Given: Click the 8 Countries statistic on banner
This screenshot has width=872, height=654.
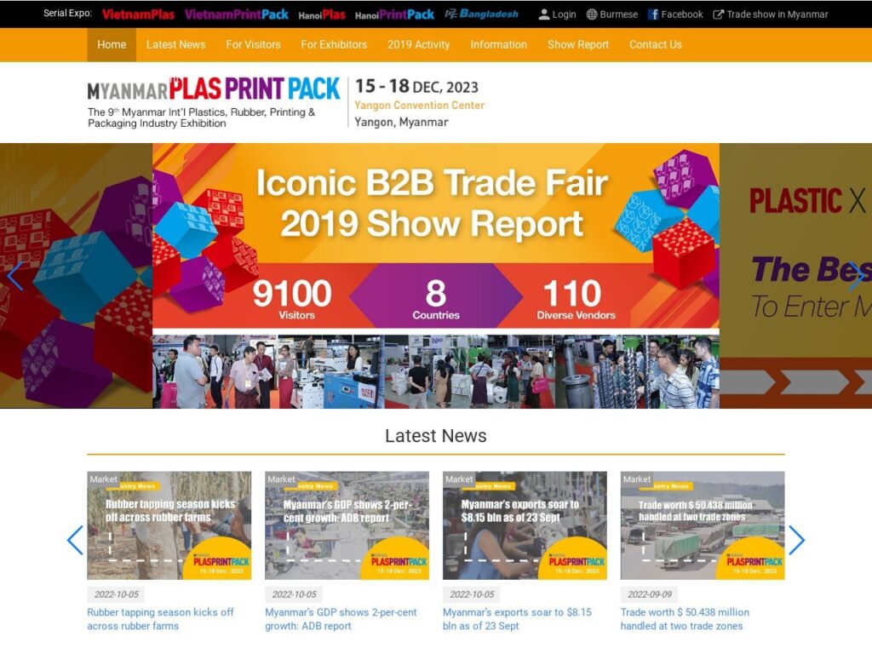Looking at the screenshot, I should point(436,299).
